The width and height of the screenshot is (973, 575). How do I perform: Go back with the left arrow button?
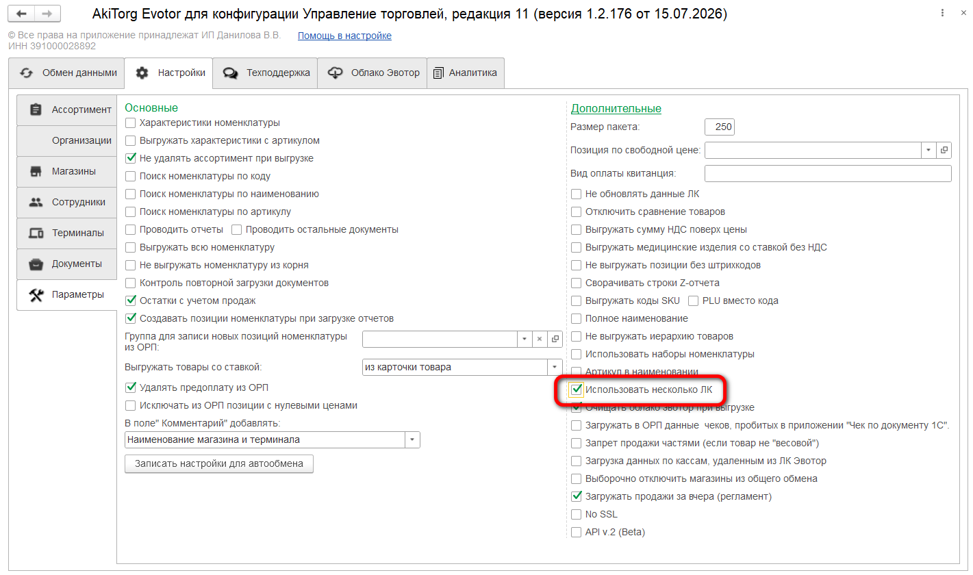pyautogui.click(x=21, y=14)
